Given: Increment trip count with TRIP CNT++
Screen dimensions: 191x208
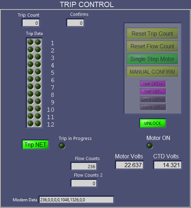Looking at the screenshot, I should (153, 84).
